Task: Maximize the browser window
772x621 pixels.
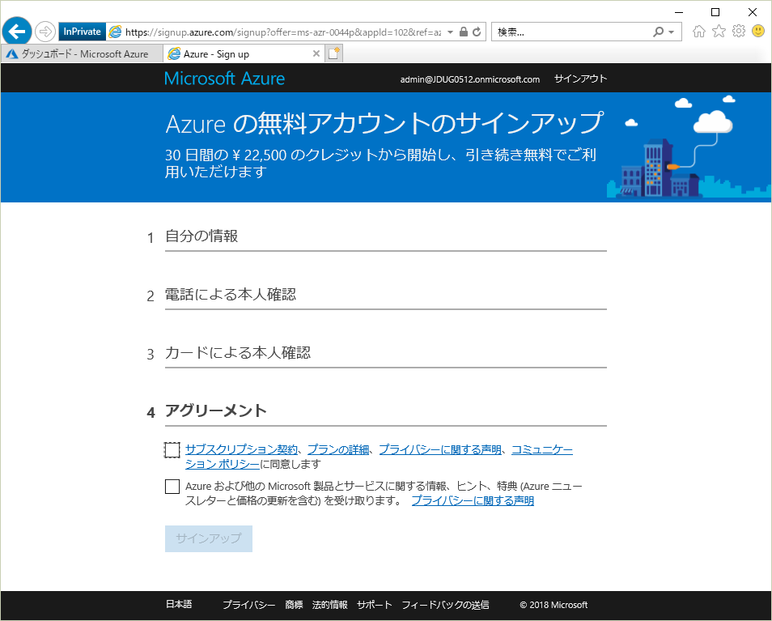Action: coord(715,12)
